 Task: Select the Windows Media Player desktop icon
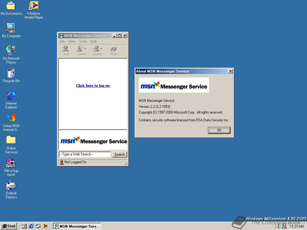coord(34,10)
